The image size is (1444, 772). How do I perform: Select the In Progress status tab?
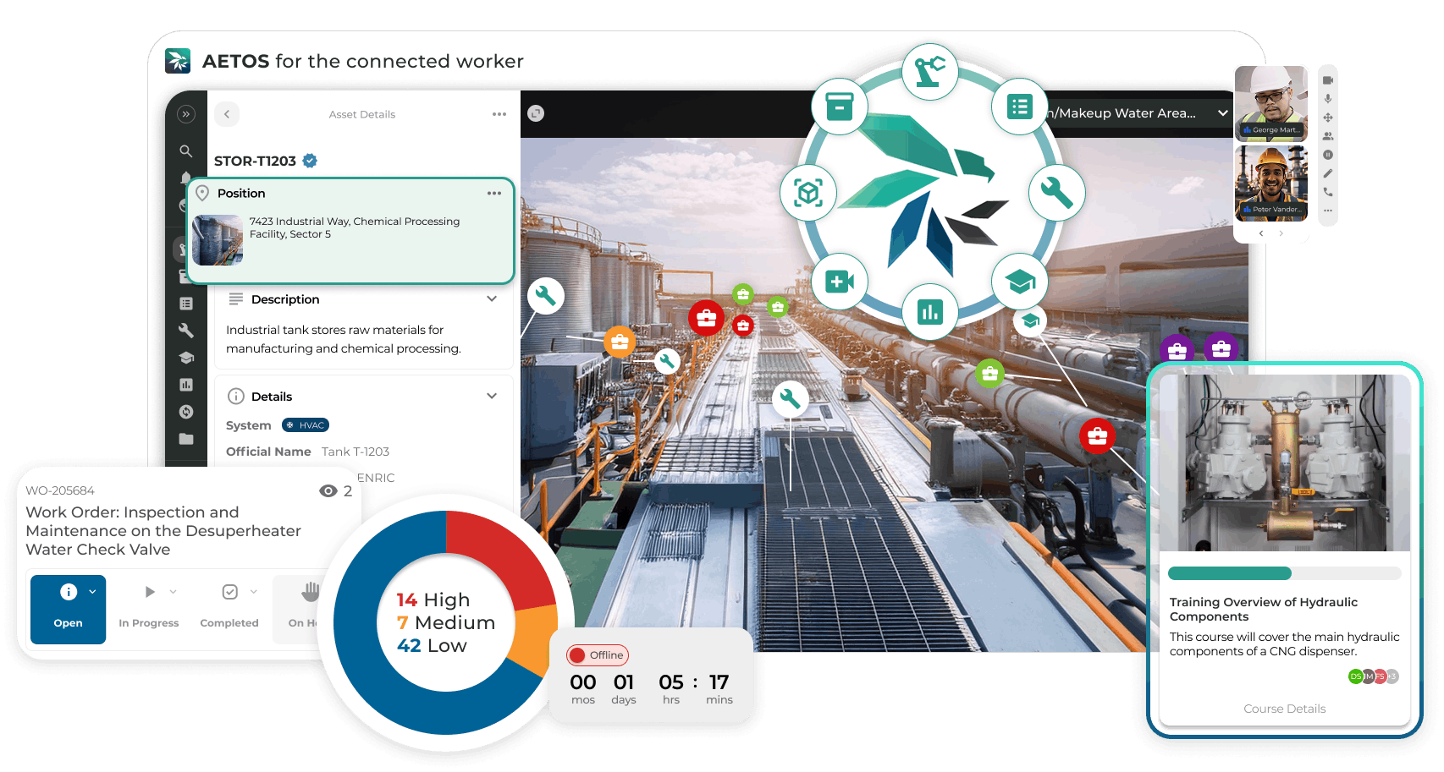click(149, 610)
